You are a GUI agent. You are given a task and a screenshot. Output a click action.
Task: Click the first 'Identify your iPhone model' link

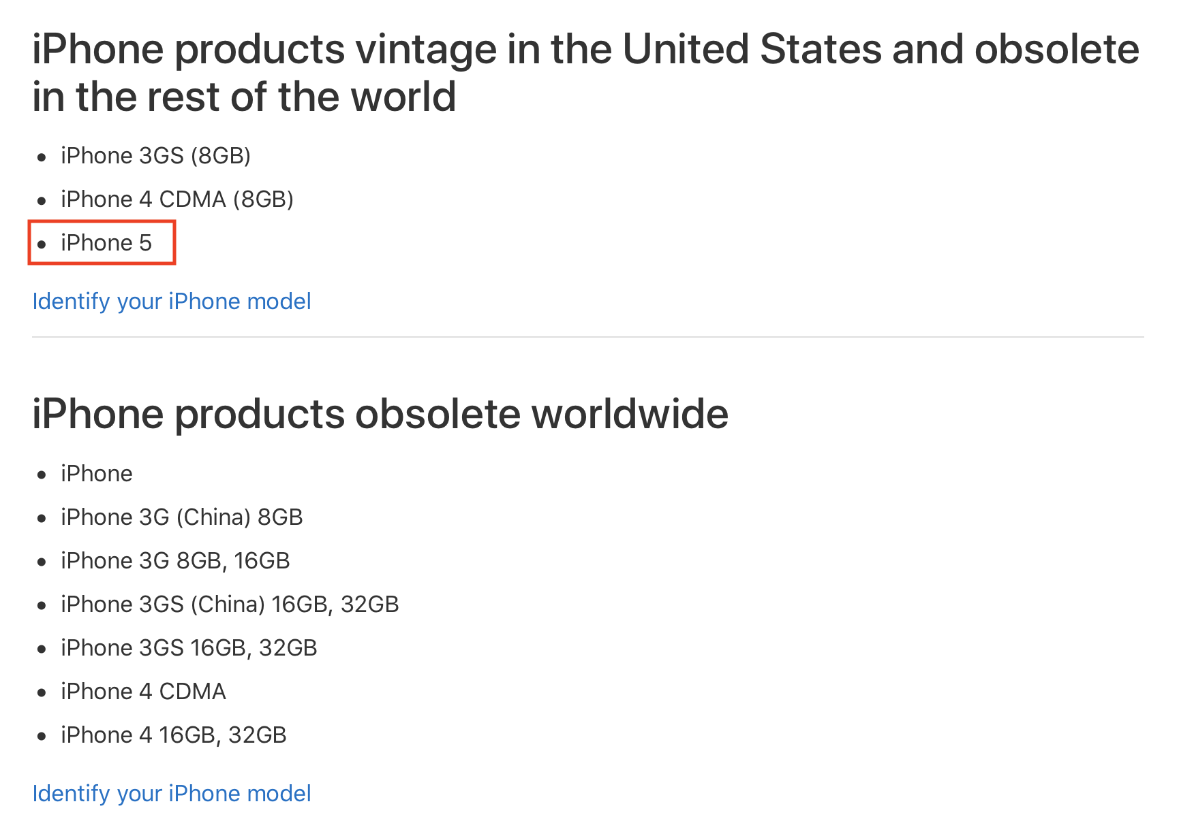click(172, 302)
